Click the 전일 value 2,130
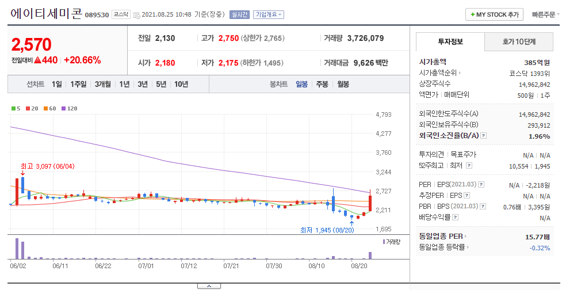Image resolution: width=562 pixels, height=290 pixels. [165, 39]
